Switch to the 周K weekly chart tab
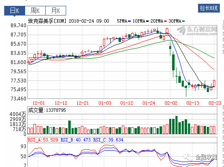224x167 pixels. (x=35, y=10)
